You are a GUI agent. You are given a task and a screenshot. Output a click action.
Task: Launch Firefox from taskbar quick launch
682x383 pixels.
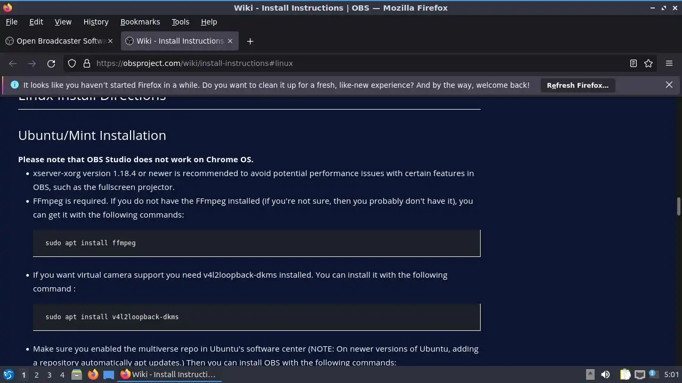93,374
